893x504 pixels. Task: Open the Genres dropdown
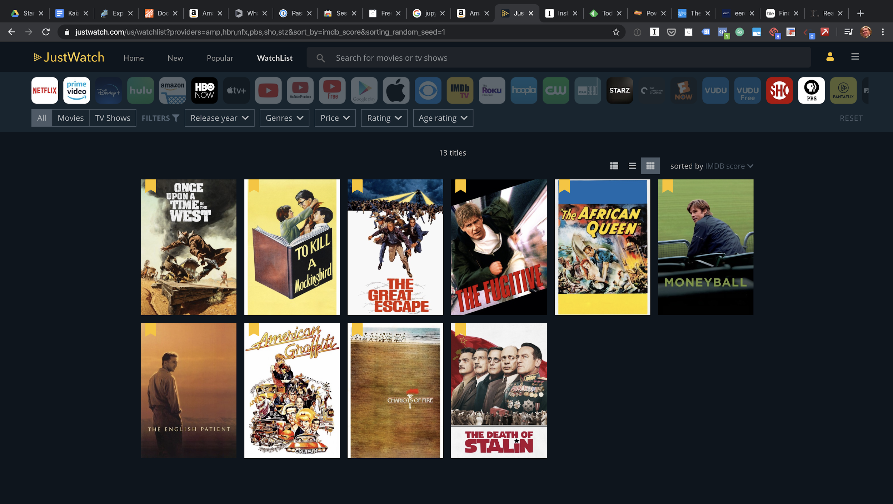pyautogui.click(x=284, y=118)
